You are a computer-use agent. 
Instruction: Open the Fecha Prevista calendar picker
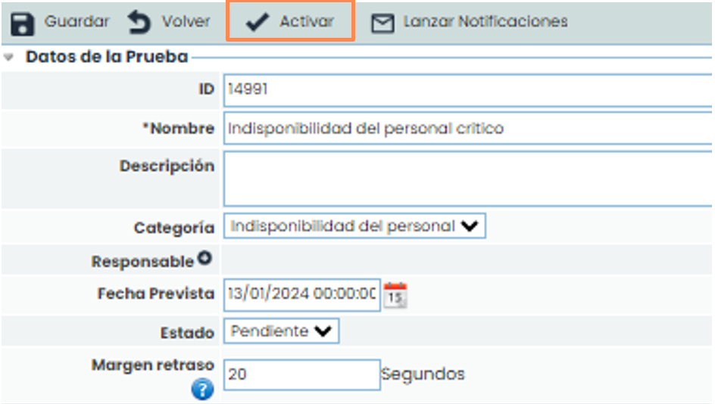tap(395, 294)
